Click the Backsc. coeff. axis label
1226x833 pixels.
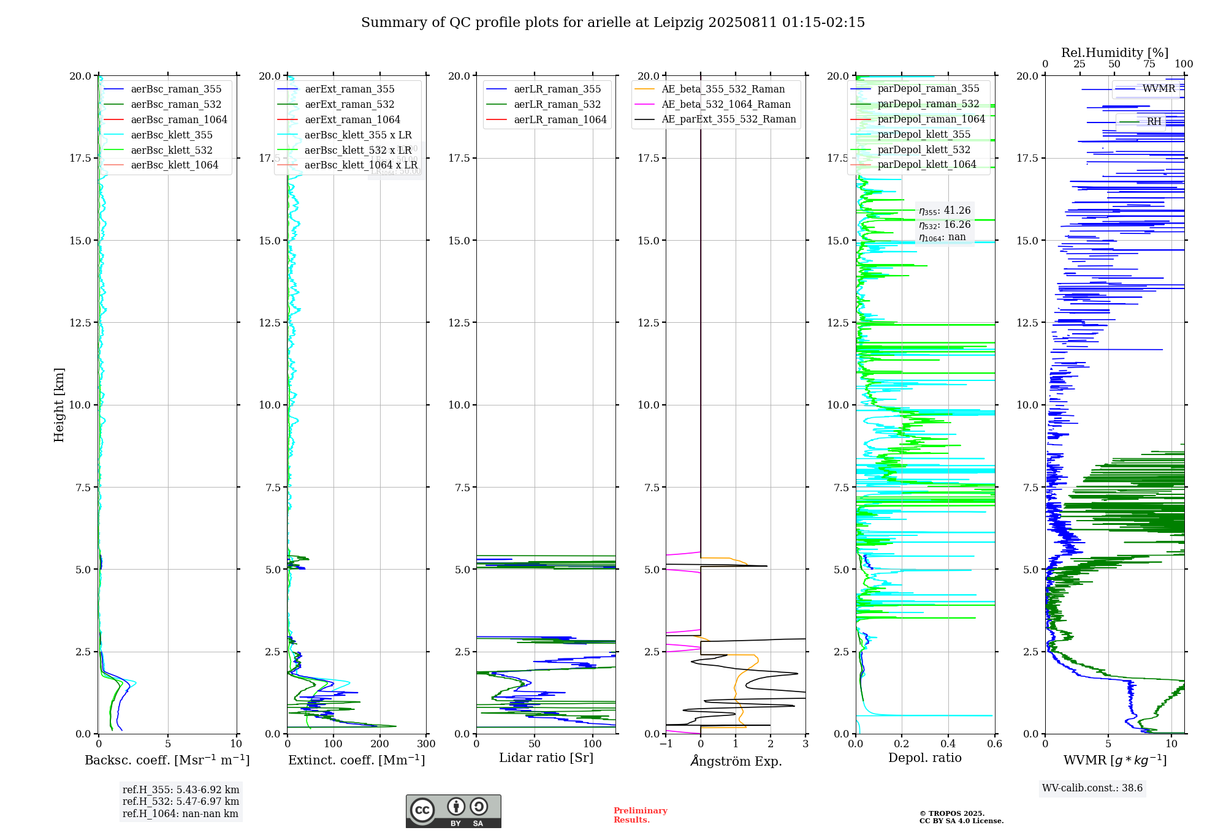click(167, 760)
